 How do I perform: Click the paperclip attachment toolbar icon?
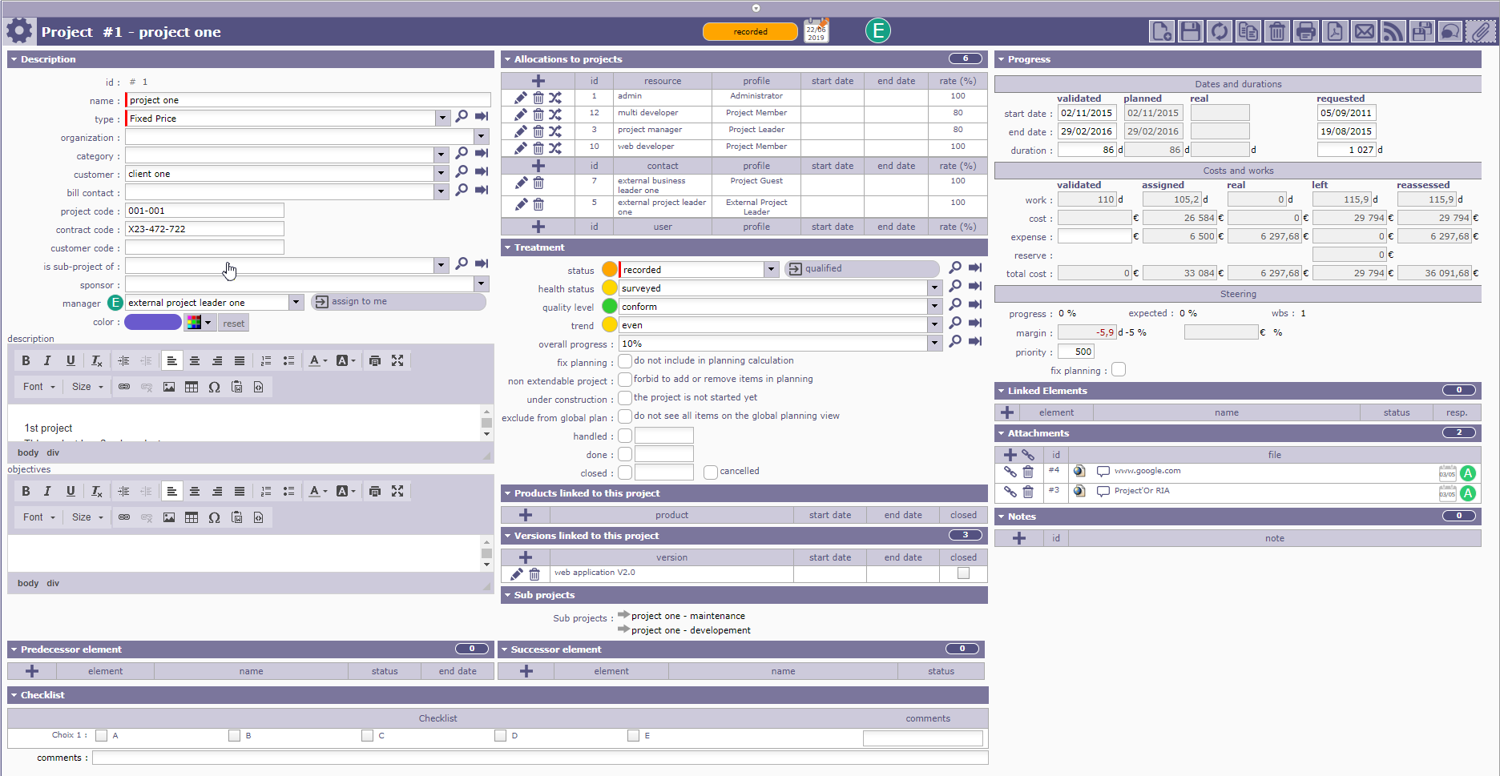1480,32
